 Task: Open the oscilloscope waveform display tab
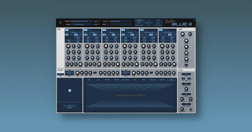pyautogui.click(x=171, y=79)
